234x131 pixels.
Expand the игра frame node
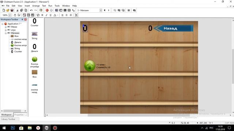click(6, 30)
